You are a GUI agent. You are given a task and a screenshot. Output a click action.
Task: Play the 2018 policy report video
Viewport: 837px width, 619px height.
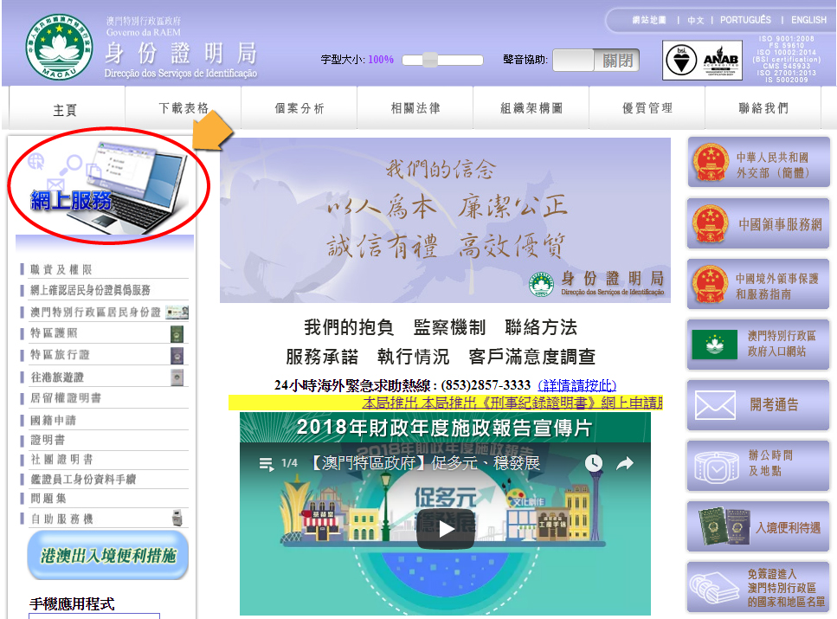[x=445, y=529]
